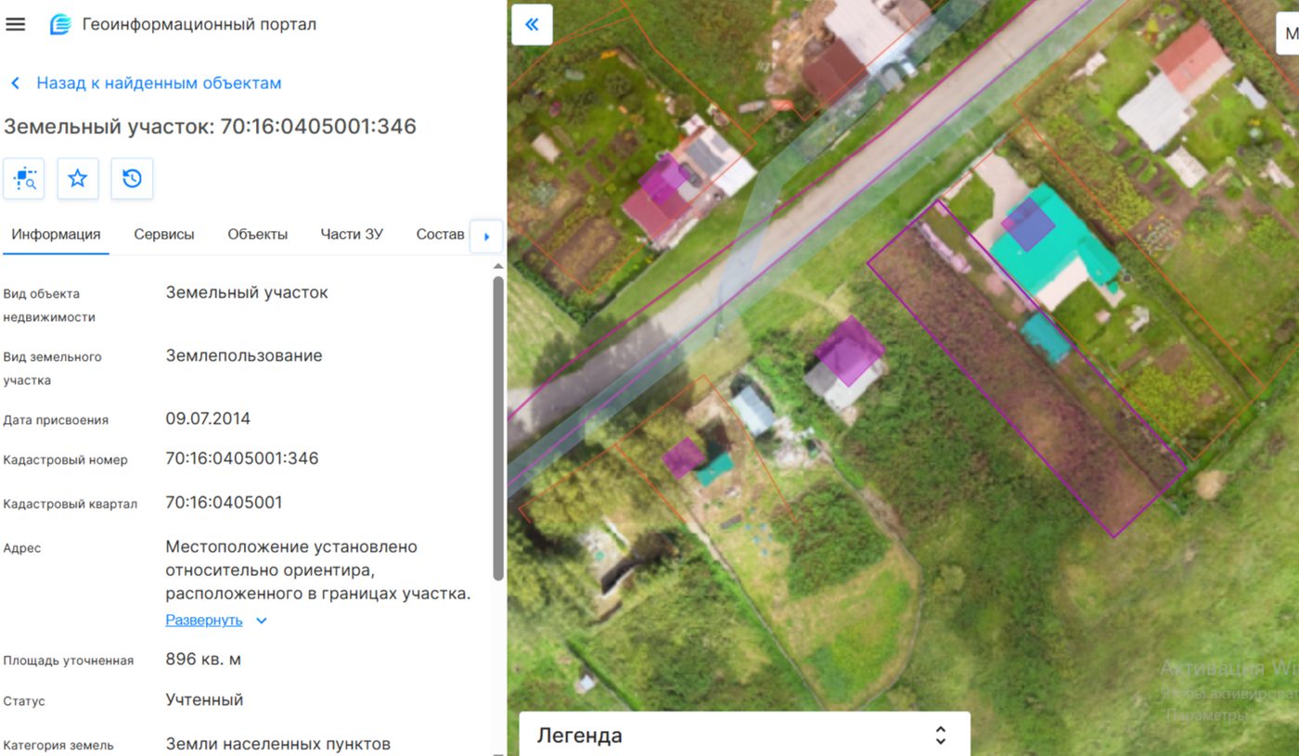Viewport: 1299px width, 756px height.
Task: Expand the address with Развернуть link
Action: point(204,620)
